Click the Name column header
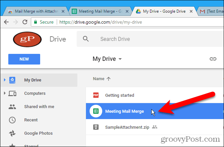The image size is (224, 147). coord(99,79)
